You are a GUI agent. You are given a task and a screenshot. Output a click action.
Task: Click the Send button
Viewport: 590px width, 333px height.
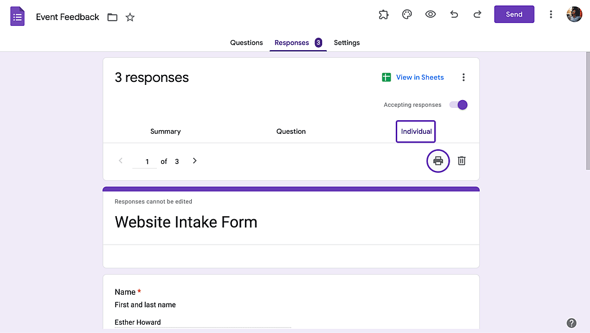(514, 14)
